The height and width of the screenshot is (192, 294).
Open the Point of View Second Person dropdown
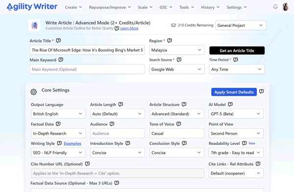(236, 133)
